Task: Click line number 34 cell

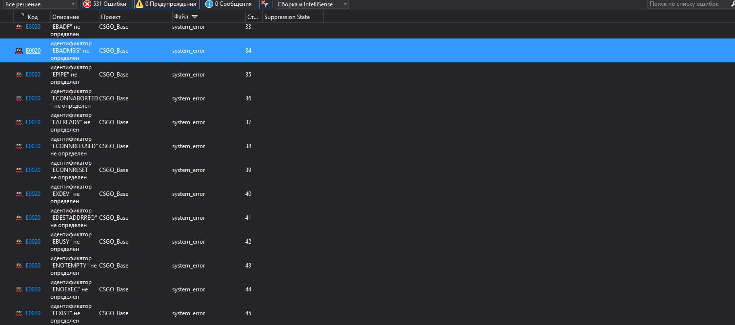Action: coord(248,51)
